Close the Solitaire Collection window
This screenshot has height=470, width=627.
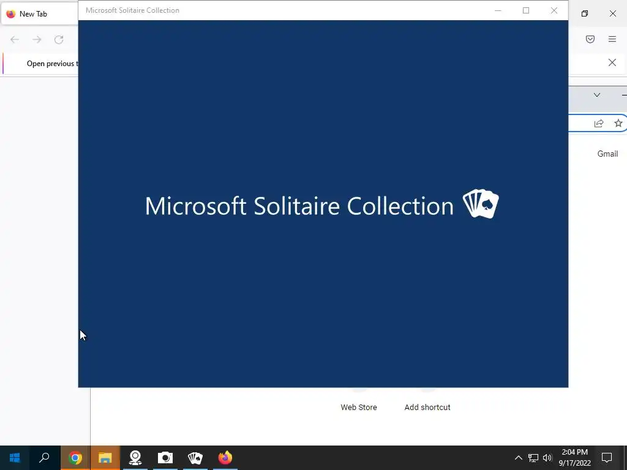point(554,10)
